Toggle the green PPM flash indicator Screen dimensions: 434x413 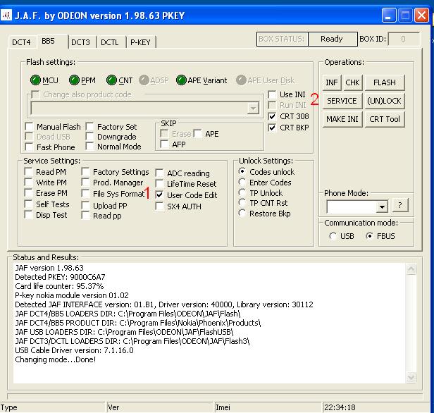[74, 80]
